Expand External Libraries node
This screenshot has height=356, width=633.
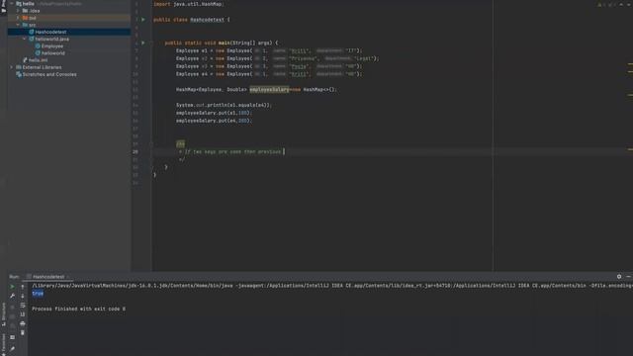12,67
